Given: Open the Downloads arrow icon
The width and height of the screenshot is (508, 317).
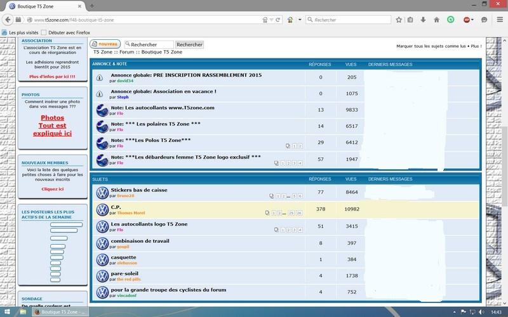Looking at the screenshot, I should click(x=423, y=20).
